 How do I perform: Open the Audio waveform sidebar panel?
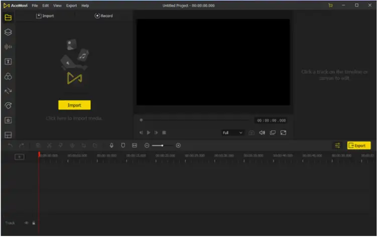(x=8, y=47)
